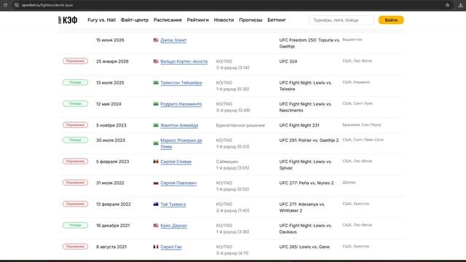Image resolution: width=466 pixels, height=262 pixels.
Task: Click US flag next to Джош Хокит
Action: tap(156, 40)
